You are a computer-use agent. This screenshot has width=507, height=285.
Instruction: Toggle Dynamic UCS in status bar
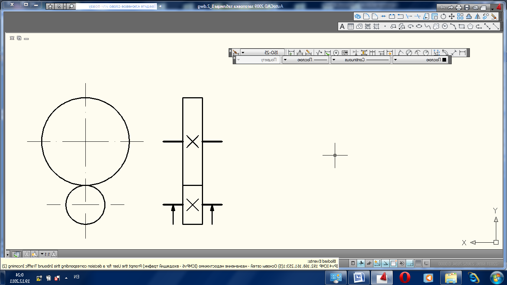(x=377, y=263)
